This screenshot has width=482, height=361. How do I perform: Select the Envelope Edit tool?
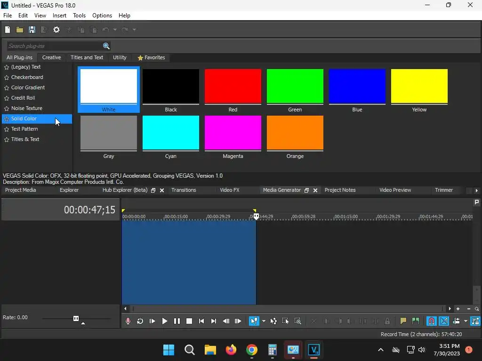[273, 321]
